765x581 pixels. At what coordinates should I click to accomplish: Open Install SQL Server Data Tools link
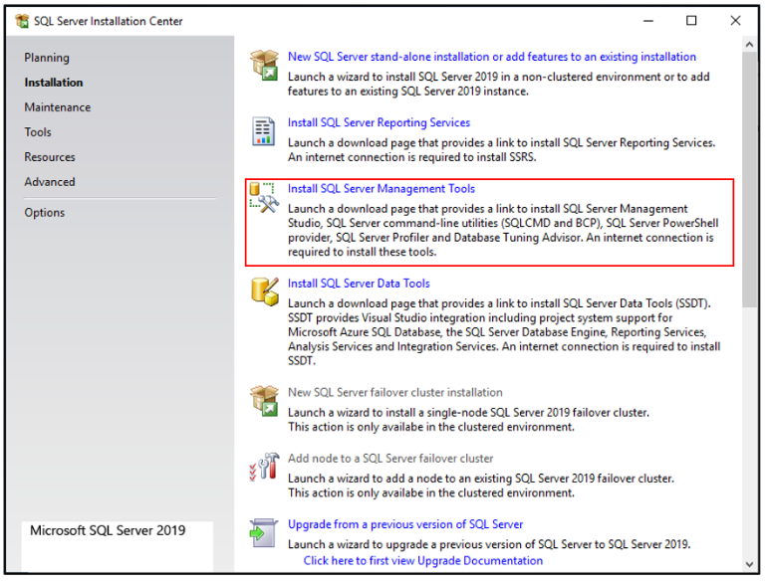(x=359, y=284)
